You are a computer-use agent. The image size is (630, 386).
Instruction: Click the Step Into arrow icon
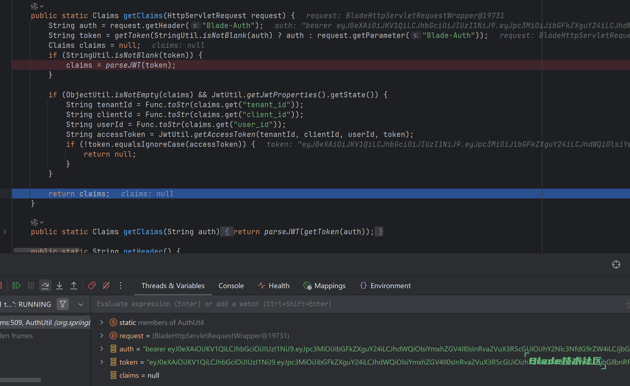click(x=59, y=286)
